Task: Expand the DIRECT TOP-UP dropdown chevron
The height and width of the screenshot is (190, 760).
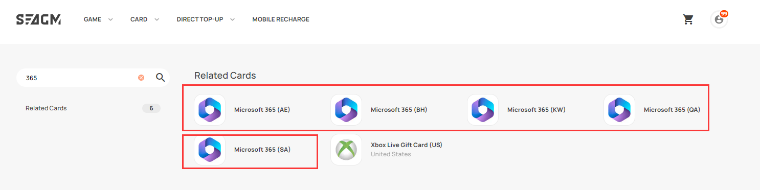Action: (x=232, y=19)
